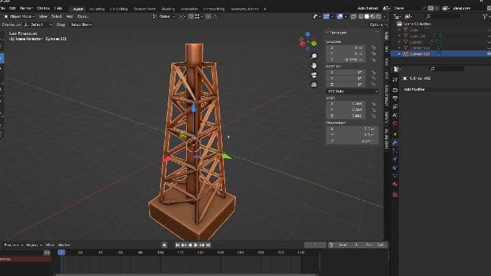
Task: Click the red X axis on navigation gizmo
Action: click(x=303, y=44)
